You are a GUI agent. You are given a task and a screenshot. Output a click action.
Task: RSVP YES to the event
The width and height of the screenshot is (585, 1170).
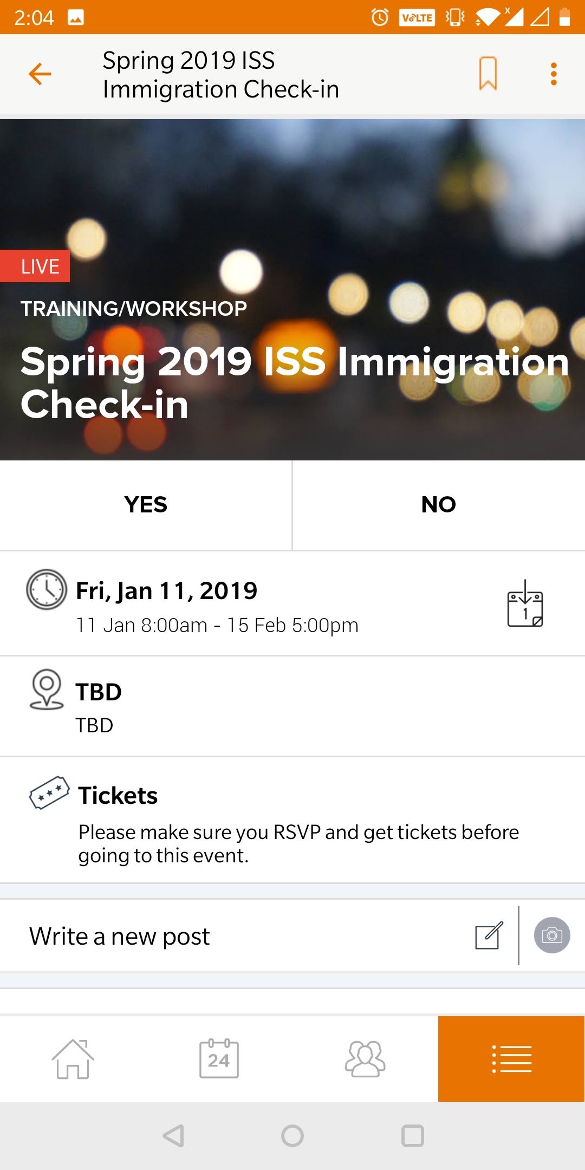pos(146,505)
